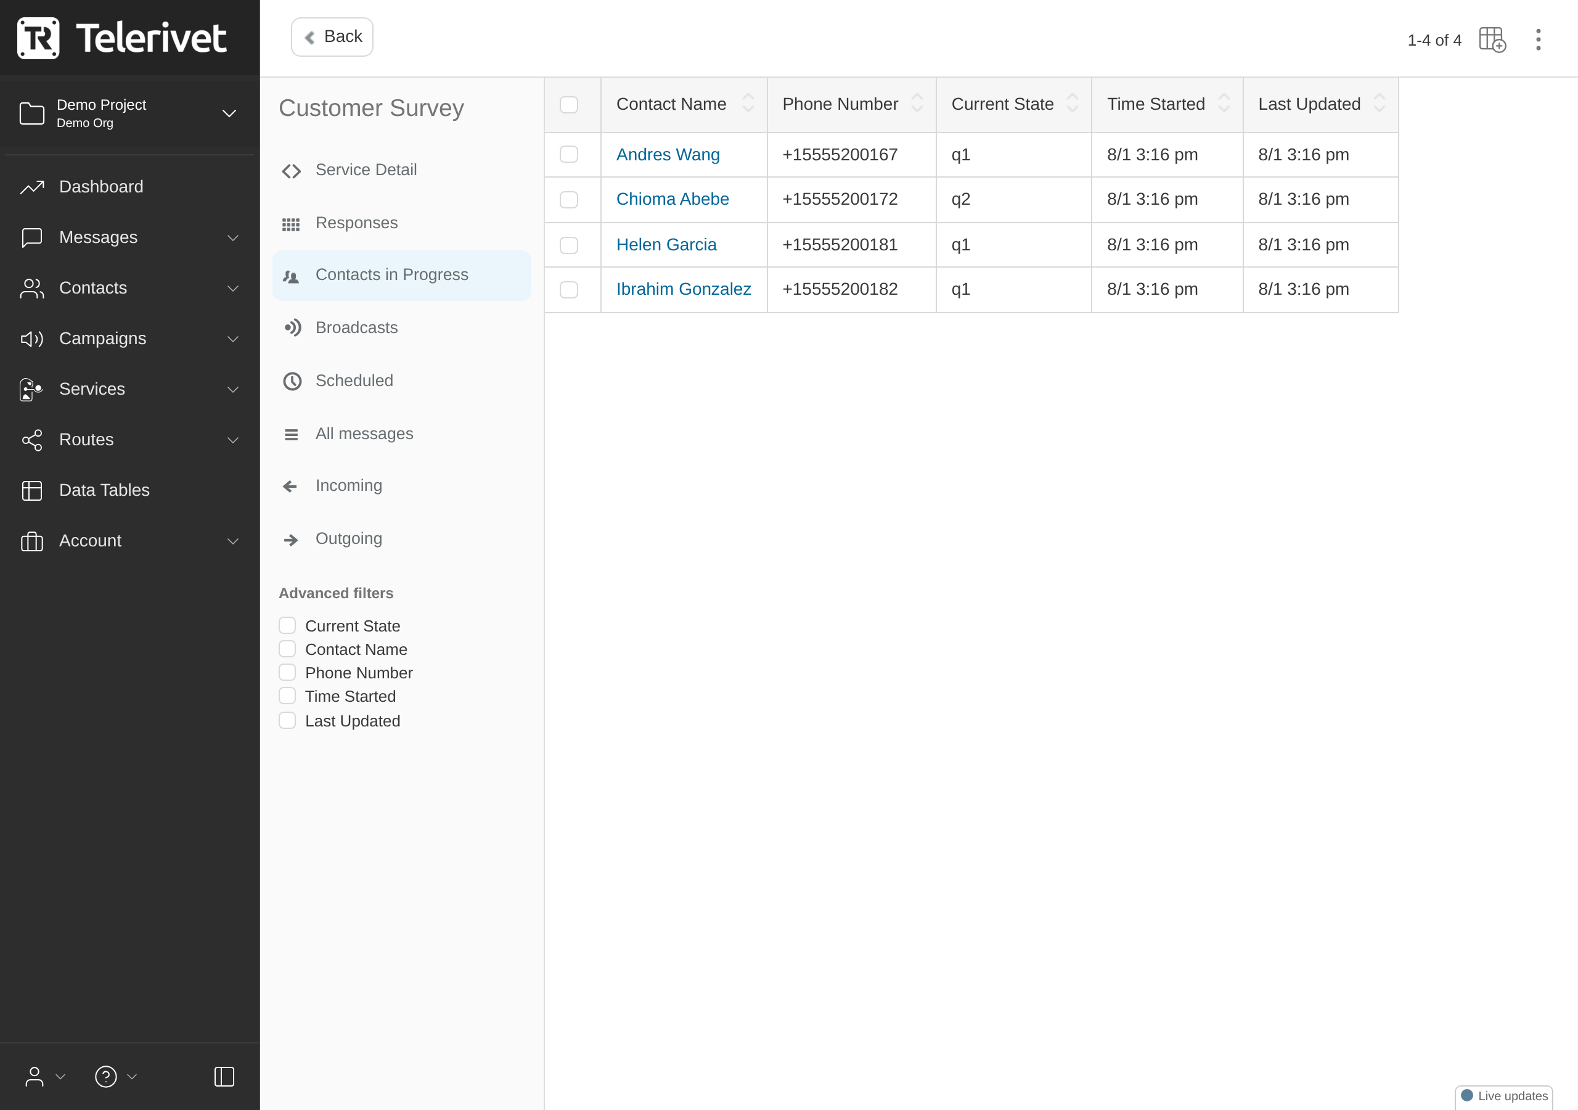Expand the Demo Project switcher chevron

[229, 113]
